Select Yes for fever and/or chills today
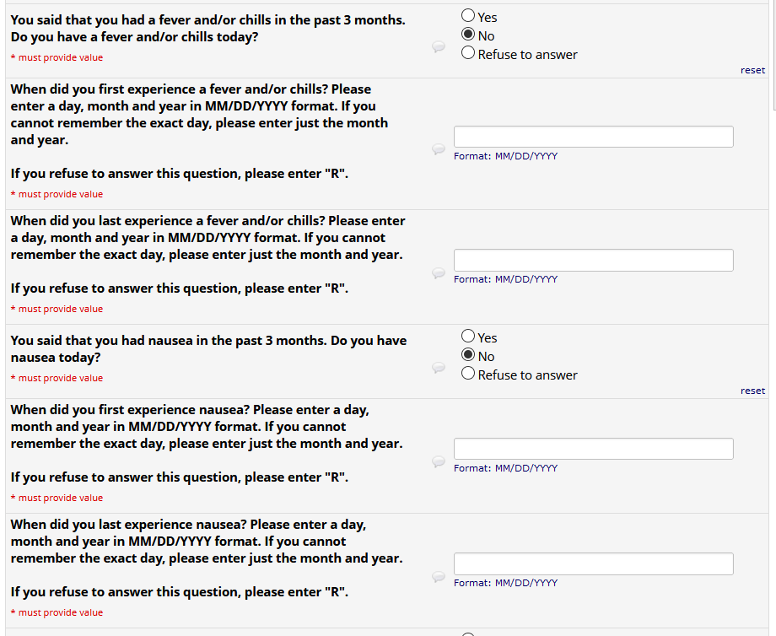Viewport: 776px width, 636px height. click(x=468, y=16)
